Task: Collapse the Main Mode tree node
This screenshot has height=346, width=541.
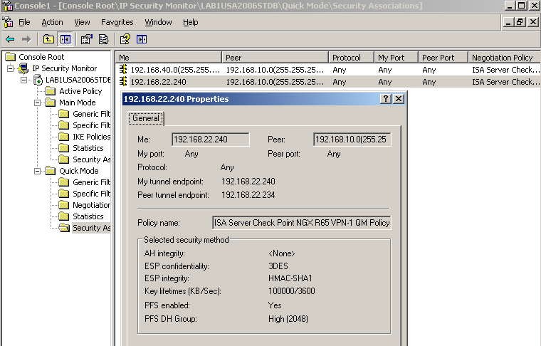Action: click(x=37, y=103)
